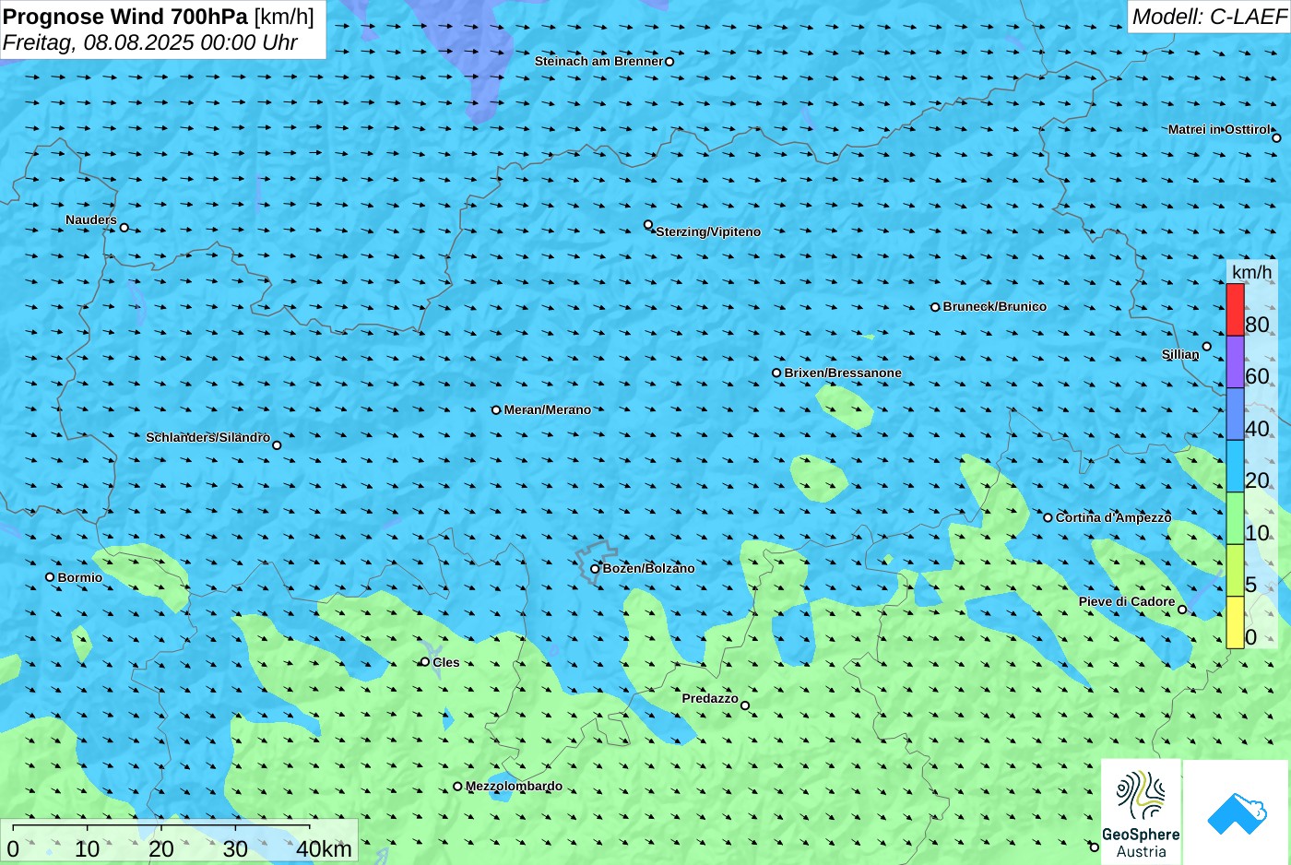Click the Steinach am Brenner location marker
The height and width of the screenshot is (865, 1291).
click(669, 62)
